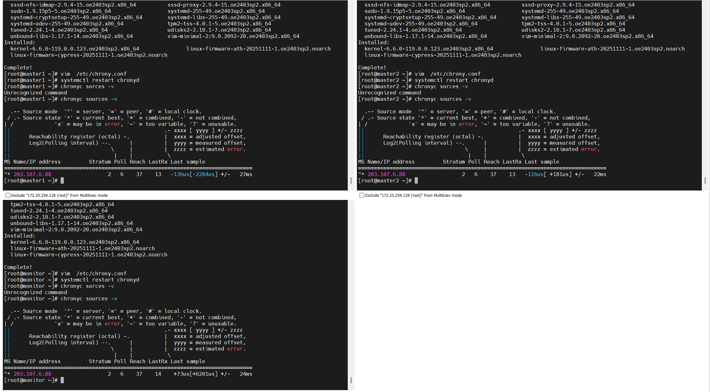Click scrollbar thumb of master1 terminal
710x392 pixels.
click(351, 180)
